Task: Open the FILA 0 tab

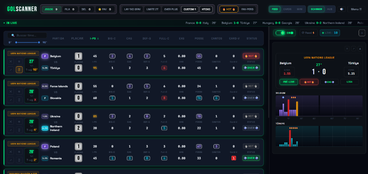Action: 70,9
